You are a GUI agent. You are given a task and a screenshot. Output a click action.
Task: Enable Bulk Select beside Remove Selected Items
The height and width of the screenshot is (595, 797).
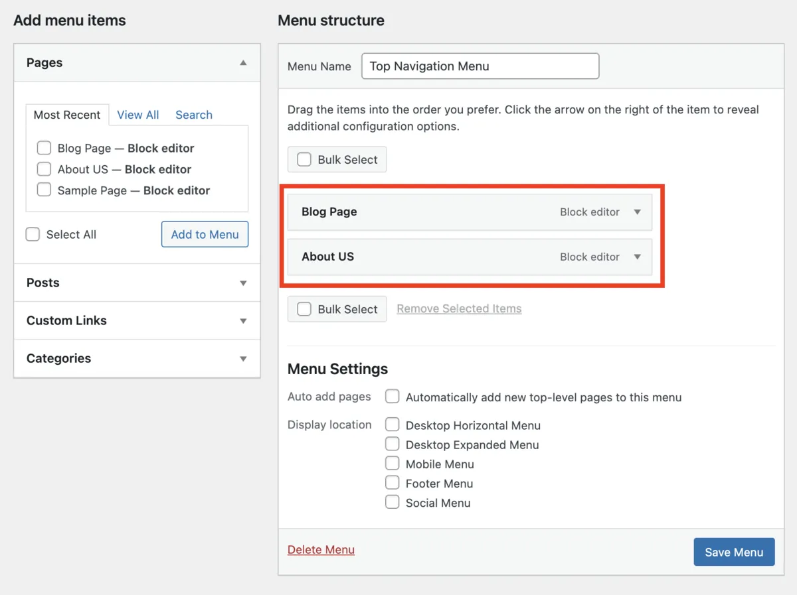304,309
